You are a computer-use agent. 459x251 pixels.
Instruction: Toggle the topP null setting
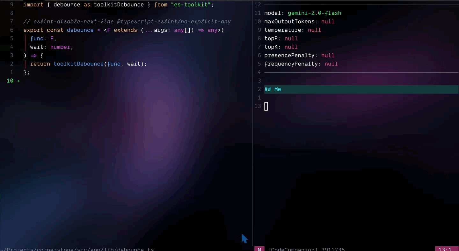[291, 38]
